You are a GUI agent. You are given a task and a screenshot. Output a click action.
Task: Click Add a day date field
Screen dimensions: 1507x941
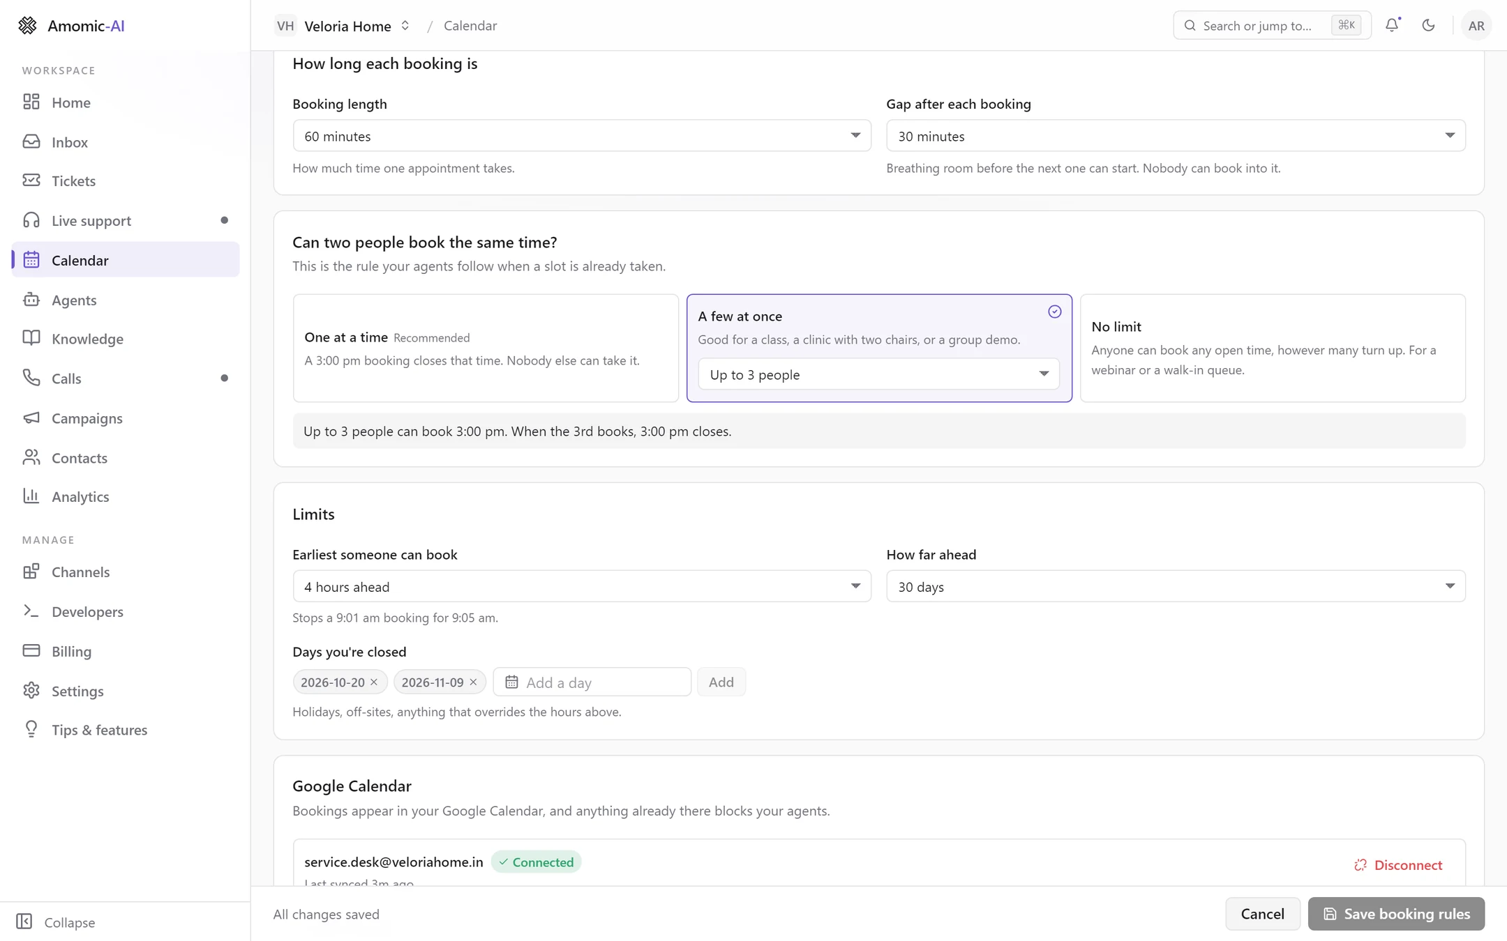coord(592,682)
